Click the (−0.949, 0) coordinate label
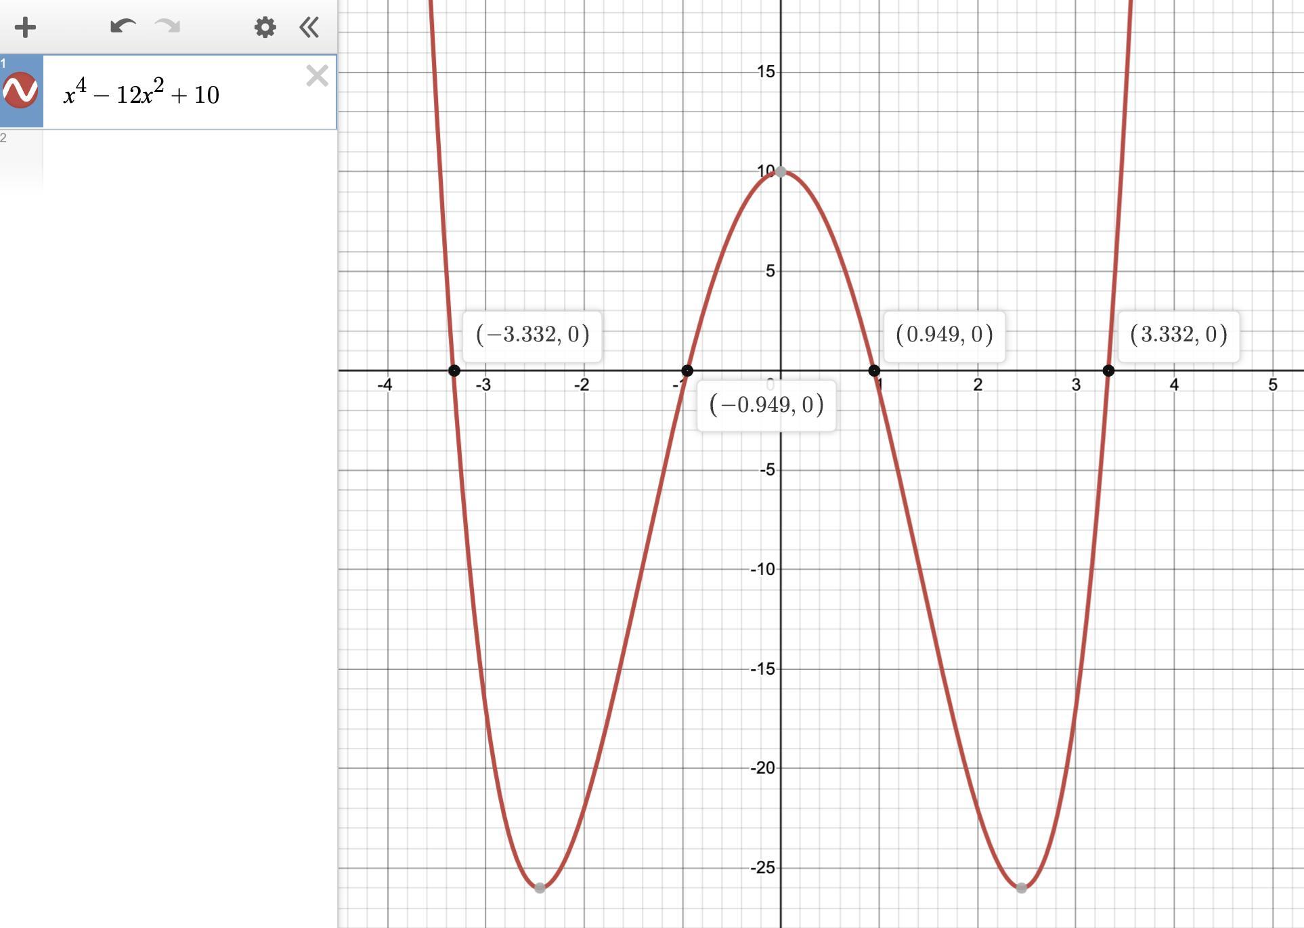 click(x=766, y=405)
